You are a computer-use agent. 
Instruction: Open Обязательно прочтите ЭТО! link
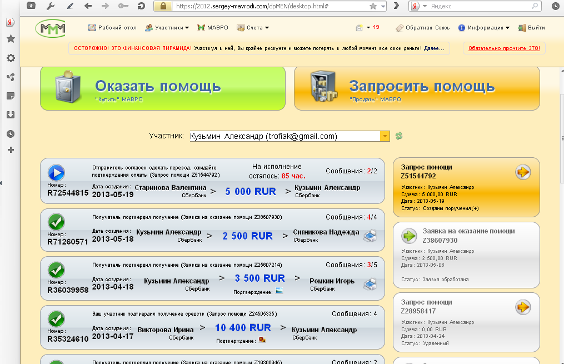[x=504, y=48]
